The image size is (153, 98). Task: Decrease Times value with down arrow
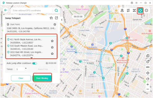point(26,70)
